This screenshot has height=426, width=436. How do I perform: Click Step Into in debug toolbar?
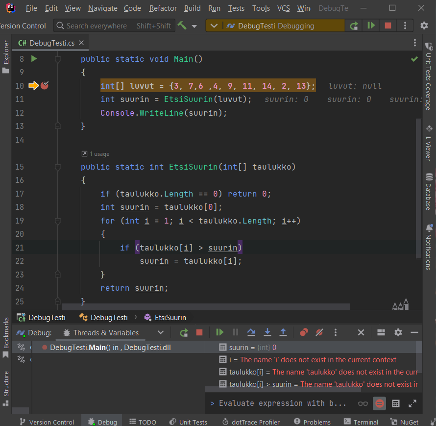[267, 332]
